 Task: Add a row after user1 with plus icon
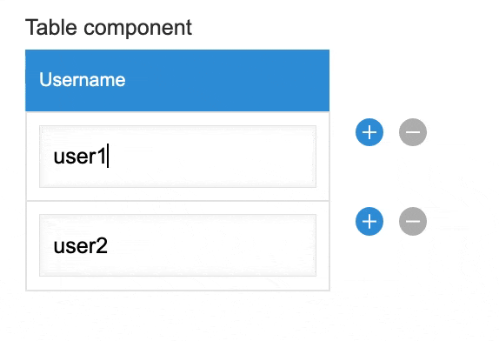coord(369,132)
